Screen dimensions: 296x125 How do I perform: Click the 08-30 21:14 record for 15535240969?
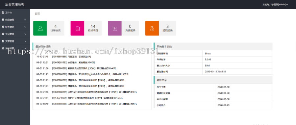tap(79, 98)
